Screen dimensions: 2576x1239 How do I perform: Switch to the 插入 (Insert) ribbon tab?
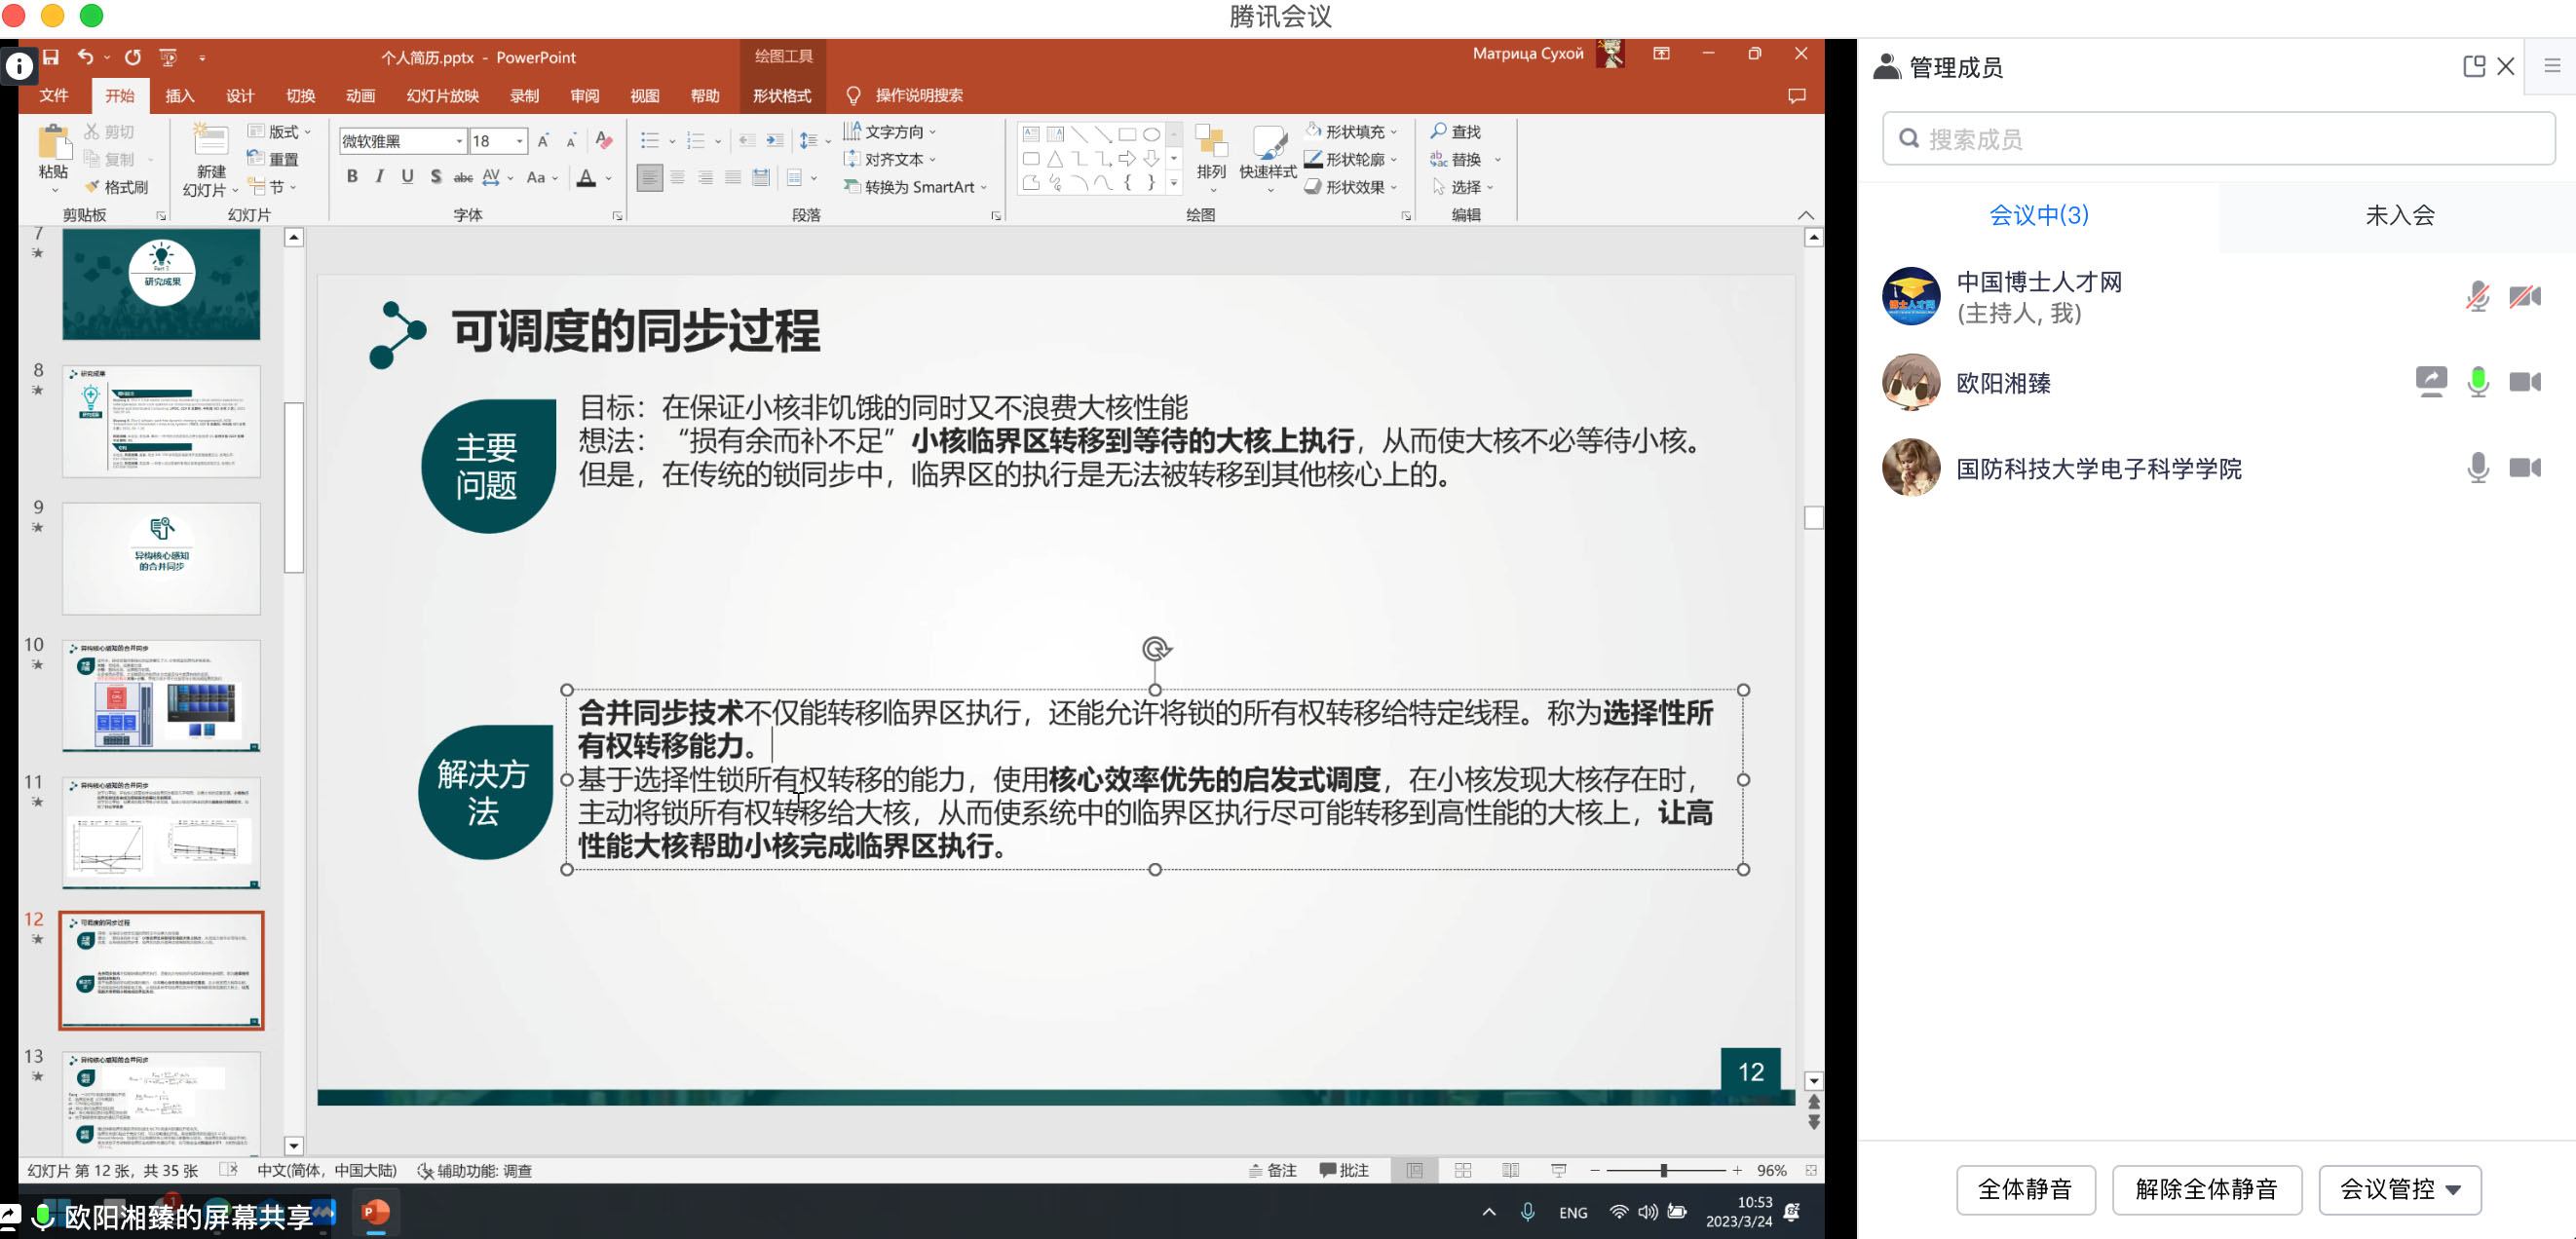180,95
